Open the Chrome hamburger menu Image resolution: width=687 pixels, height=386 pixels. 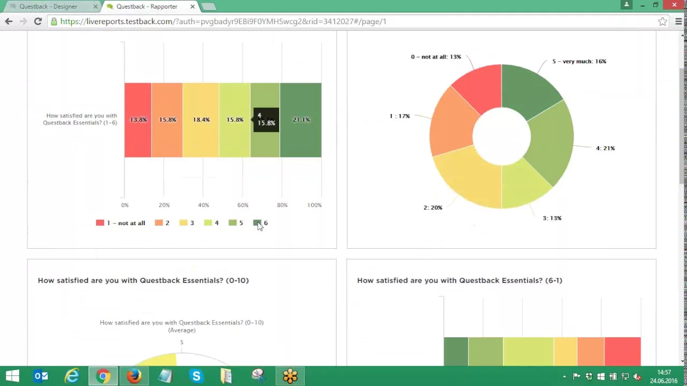pyautogui.click(x=678, y=21)
